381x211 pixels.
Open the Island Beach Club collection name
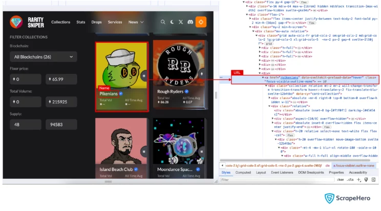116,169
